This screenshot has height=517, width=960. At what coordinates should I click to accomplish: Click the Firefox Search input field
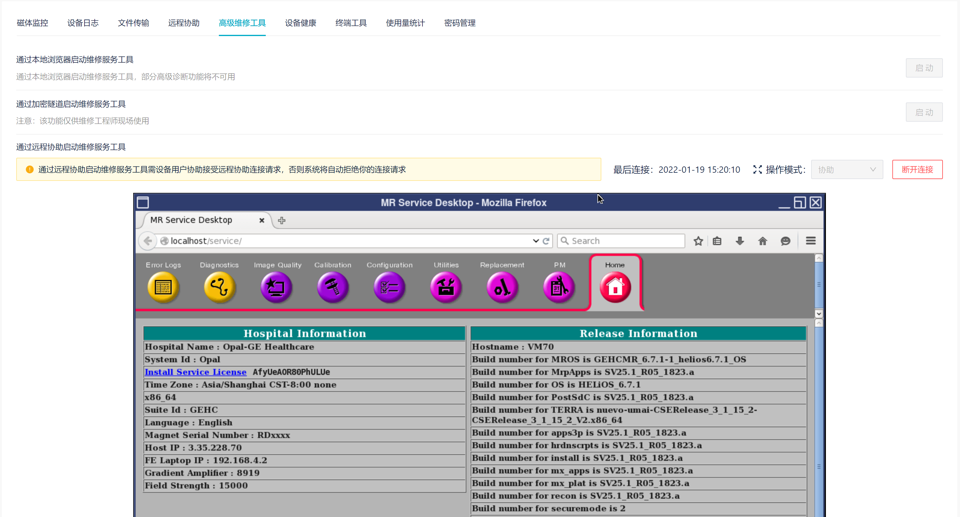(626, 241)
